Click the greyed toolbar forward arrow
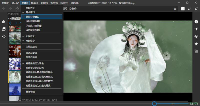 10,9
